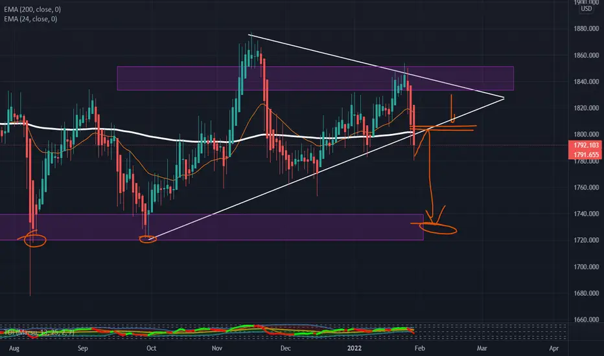
Task: Click the 1791.655 price tag
Action: 585,155
